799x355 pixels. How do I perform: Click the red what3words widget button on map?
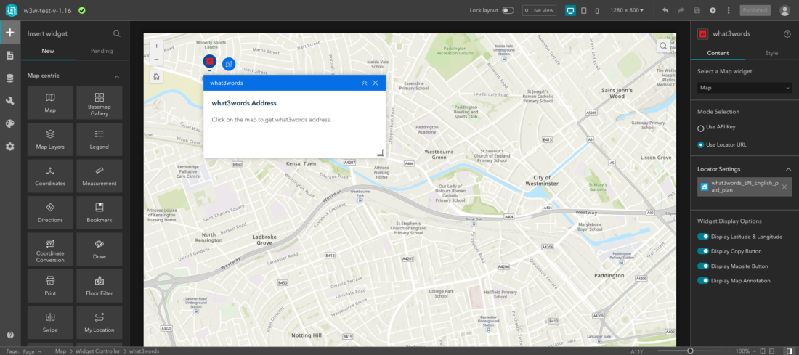(x=209, y=61)
